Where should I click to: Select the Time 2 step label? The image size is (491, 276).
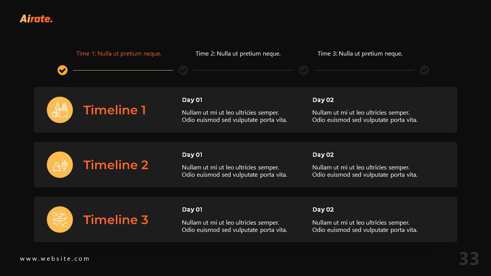[238, 54]
